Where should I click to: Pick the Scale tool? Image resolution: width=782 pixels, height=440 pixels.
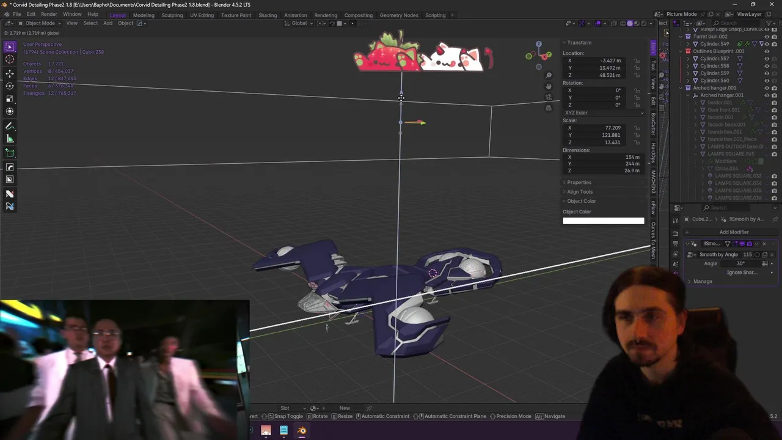point(10,99)
